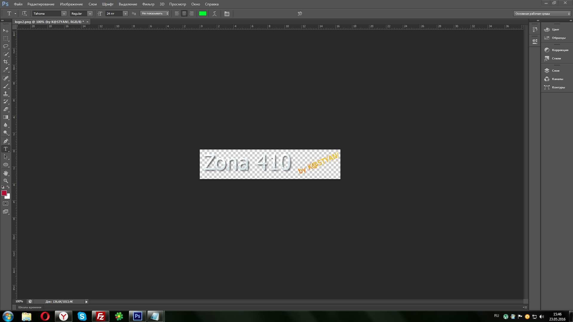Expand the font size 24 pt dropdown
The image size is (573, 322).
click(125, 14)
